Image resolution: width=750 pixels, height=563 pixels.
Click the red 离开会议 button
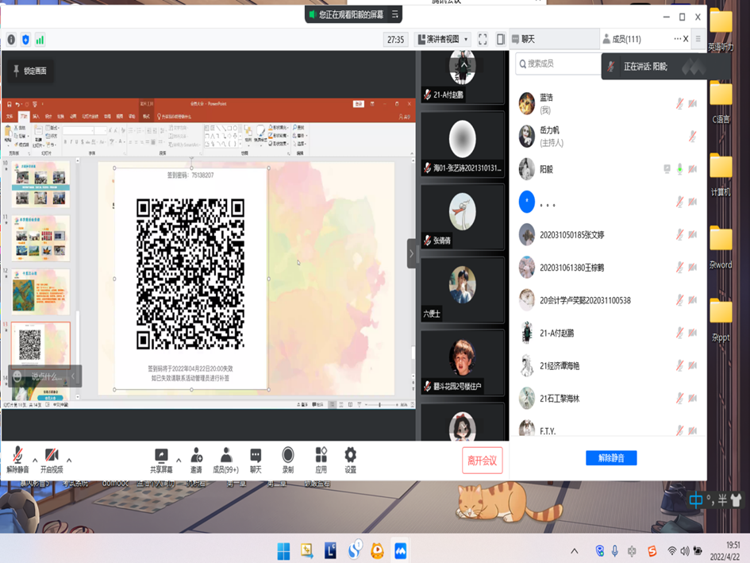point(483,461)
